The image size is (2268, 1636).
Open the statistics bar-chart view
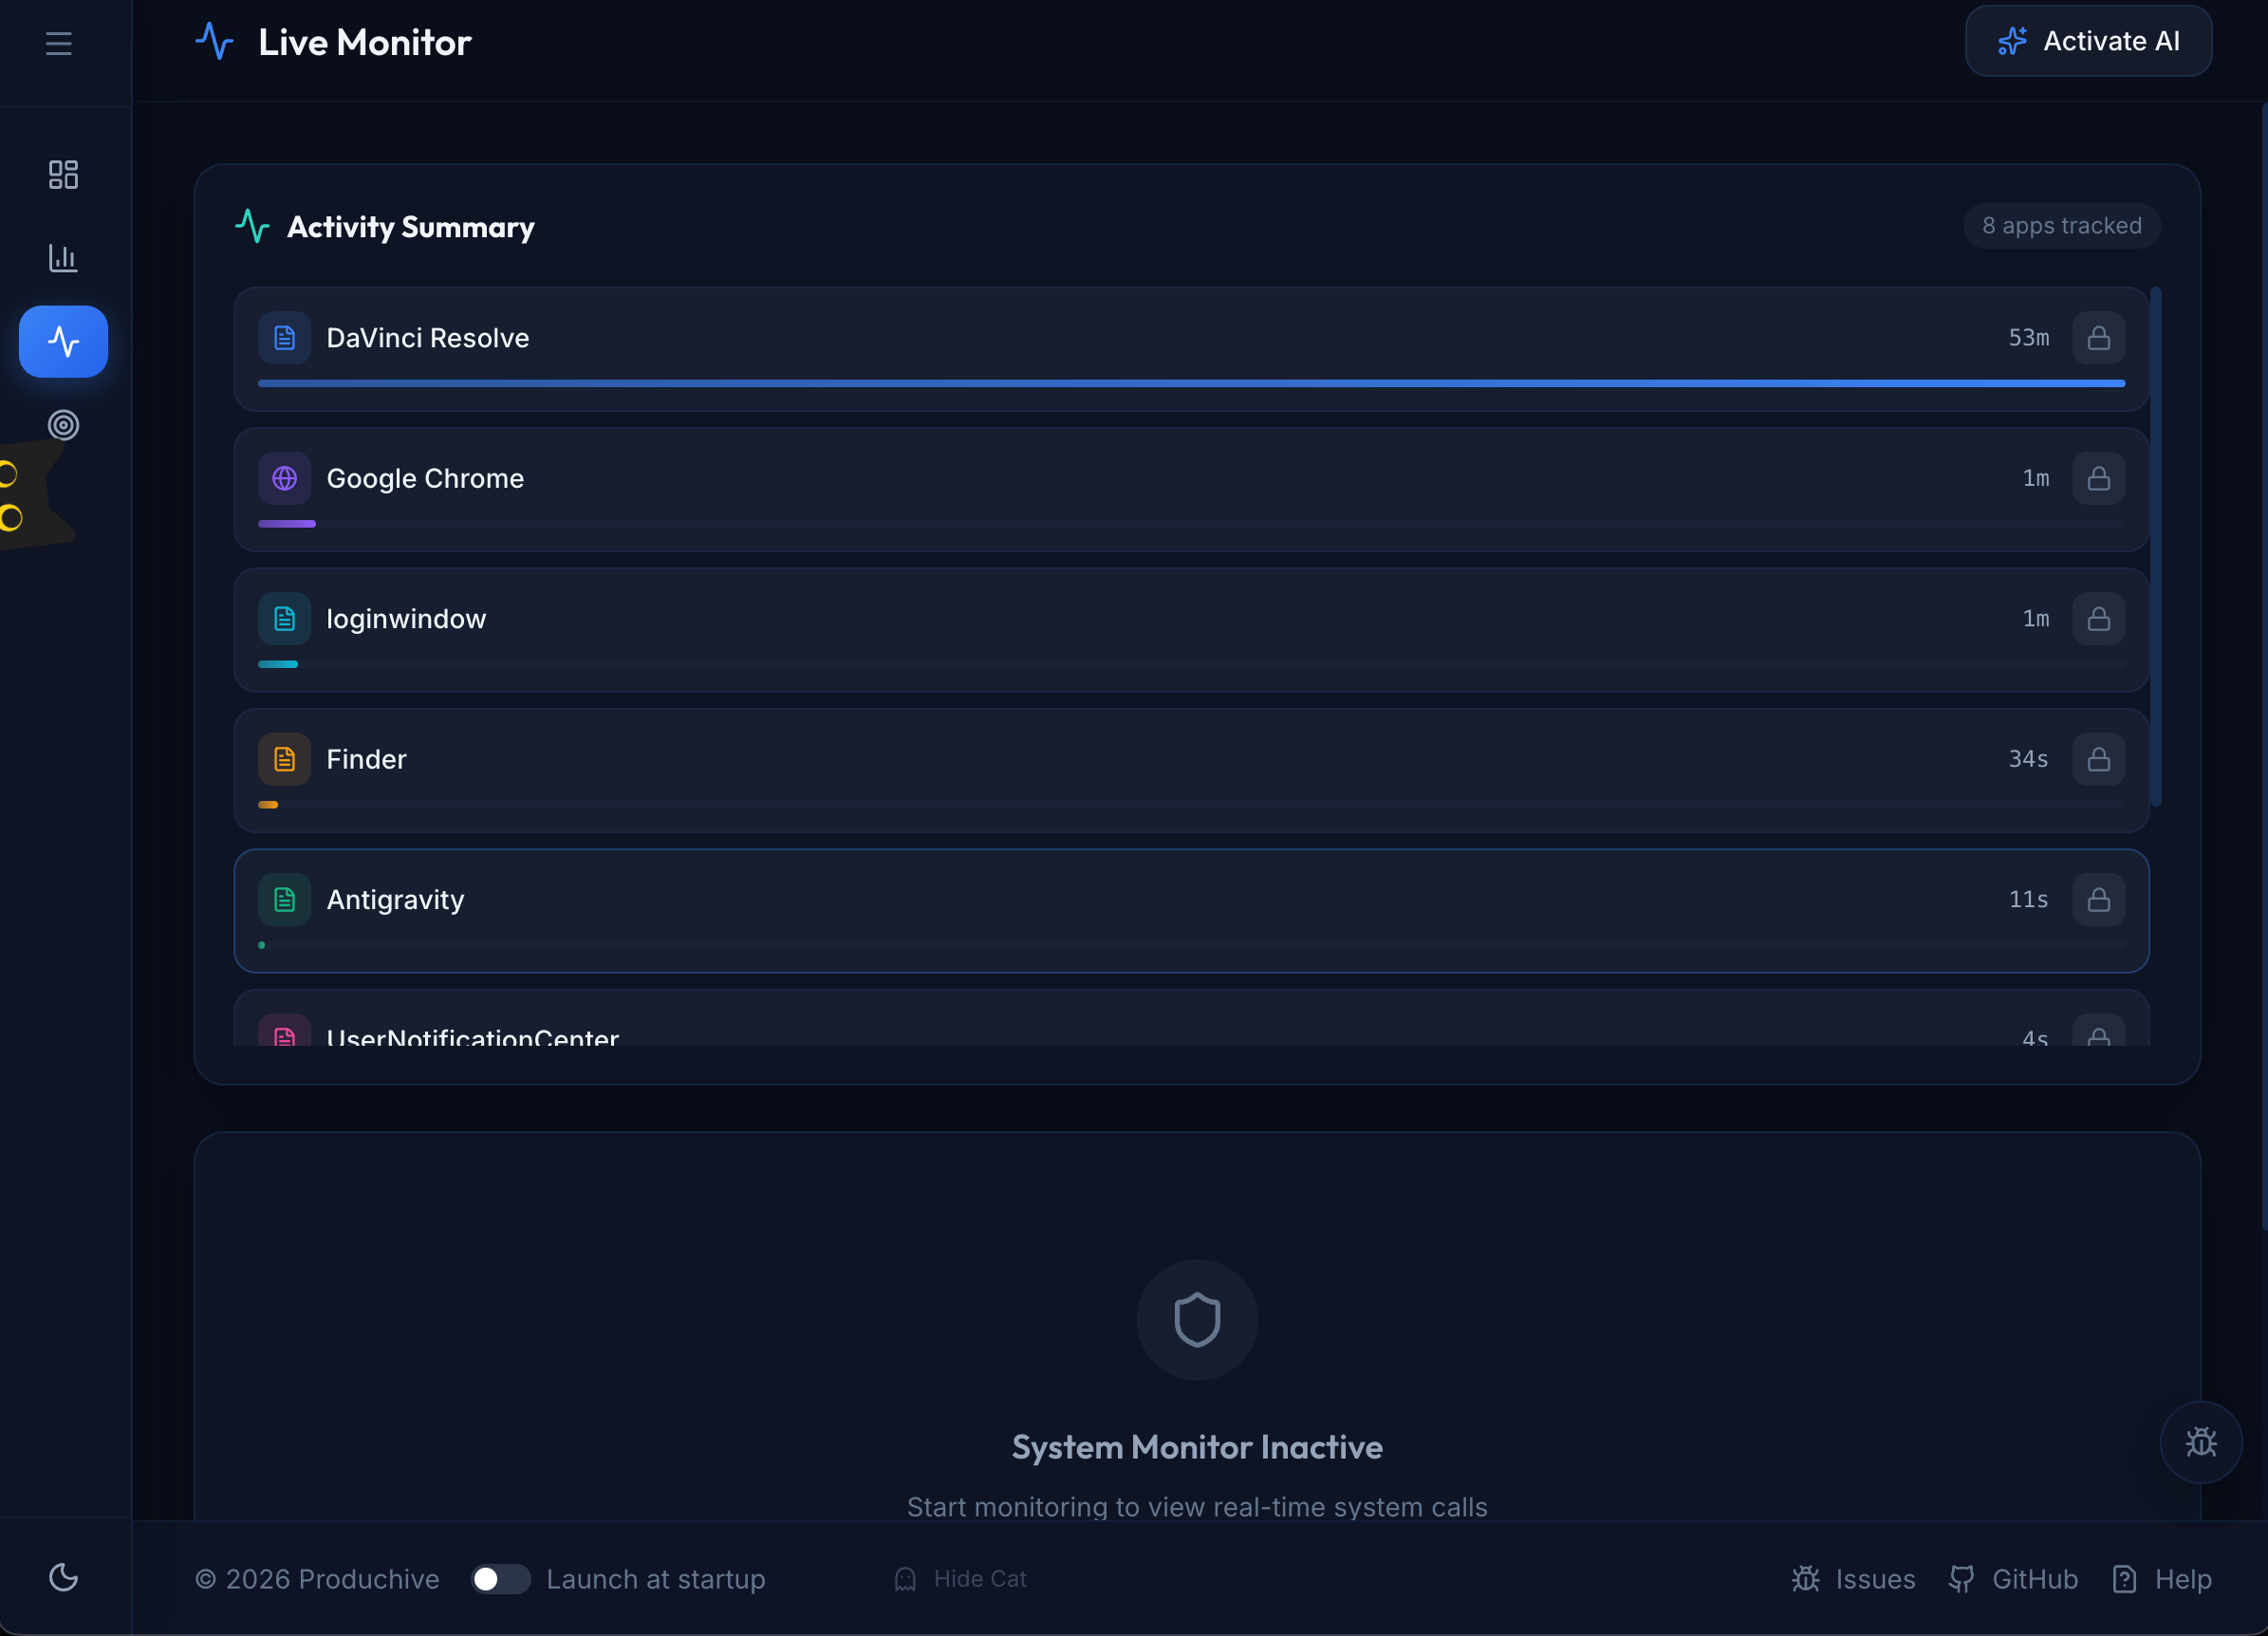click(x=63, y=257)
